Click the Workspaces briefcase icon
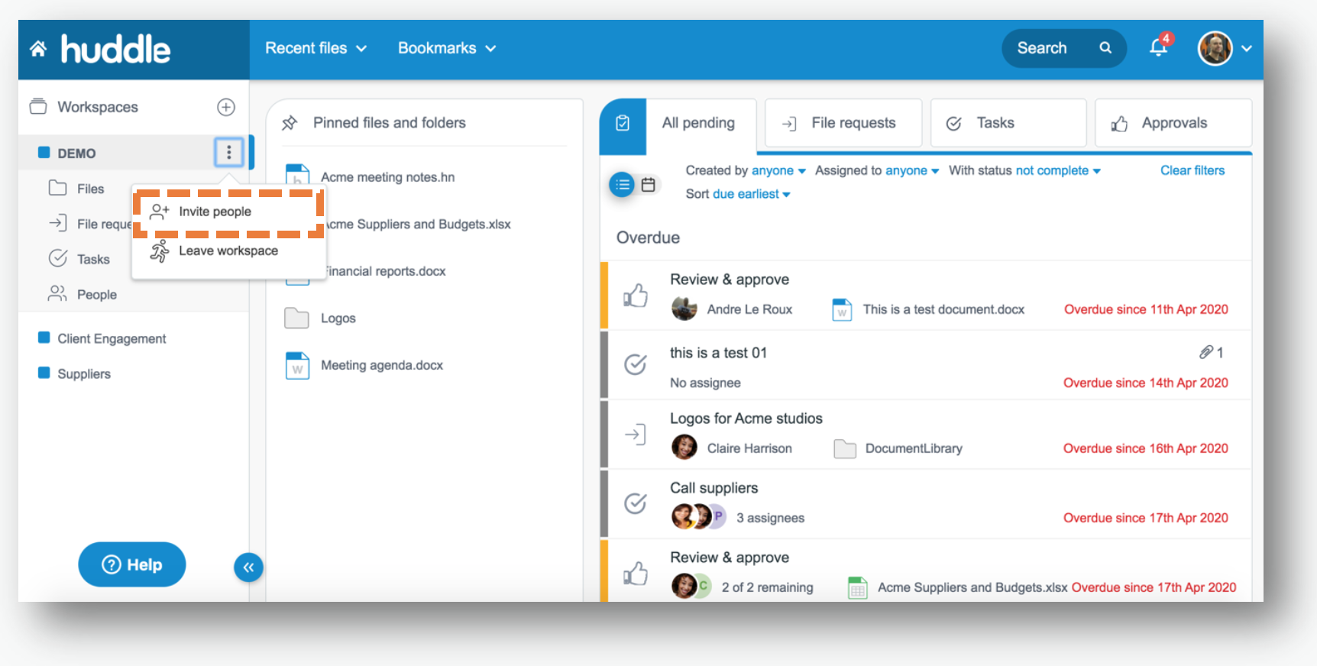The image size is (1317, 666). click(x=38, y=106)
